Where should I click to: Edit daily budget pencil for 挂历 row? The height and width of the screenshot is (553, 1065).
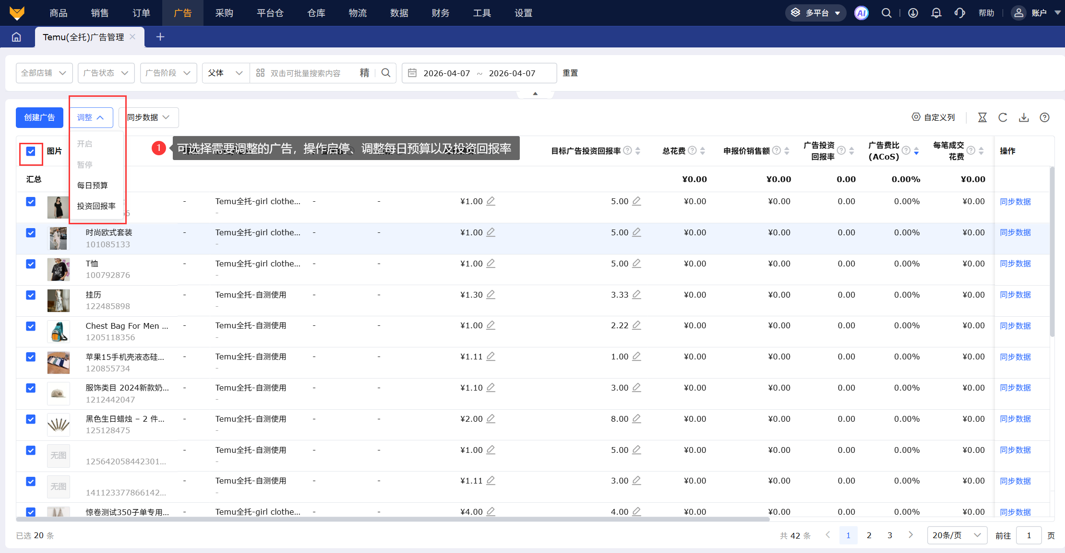pyautogui.click(x=491, y=295)
